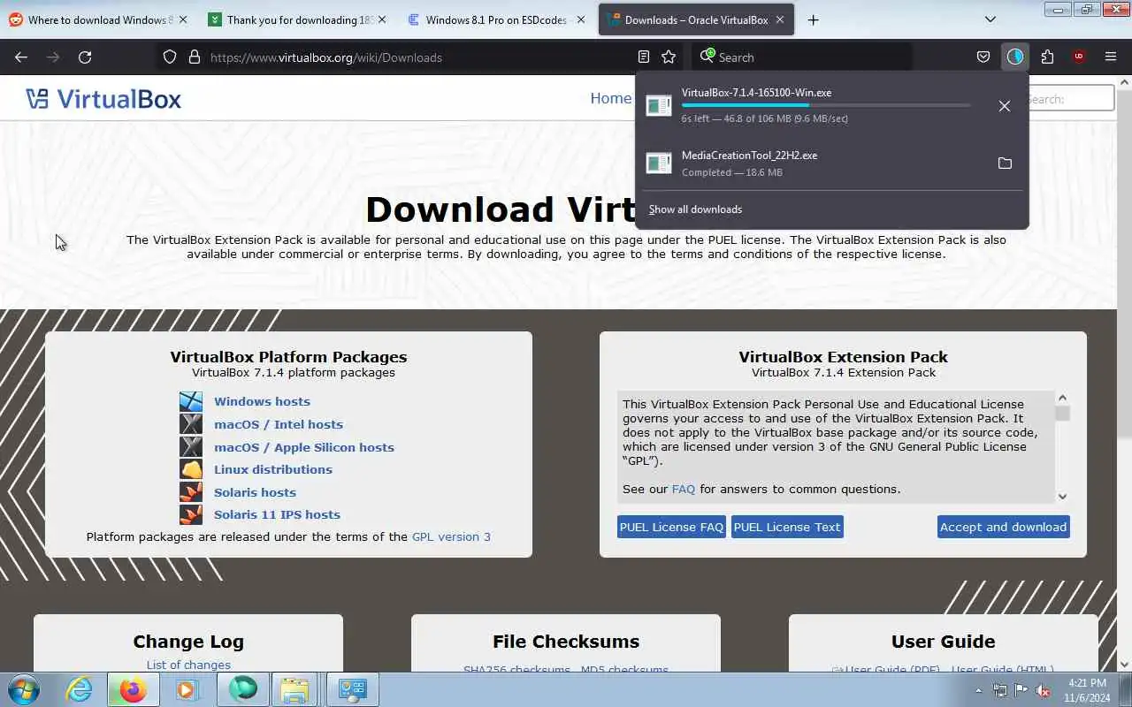Image resolution: width=1132 pixels, height=707 pixels.
Task: Click Firefox taskbar icon
Action: tap(134, 689)
